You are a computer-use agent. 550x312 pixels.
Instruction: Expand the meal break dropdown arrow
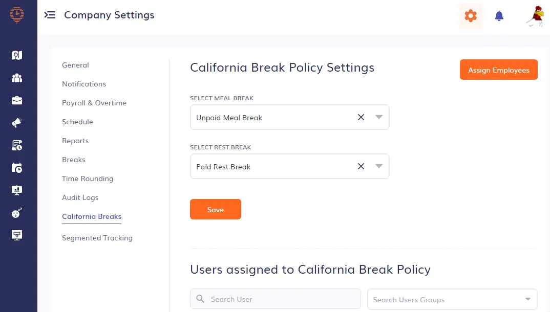click(378, 117)
